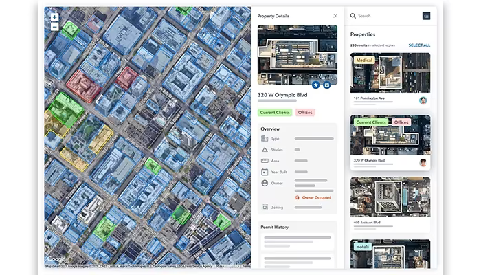Select the yellow highlighted building near S Grand Ave
This screenshot has width=481, height=275.
point(102,139)
